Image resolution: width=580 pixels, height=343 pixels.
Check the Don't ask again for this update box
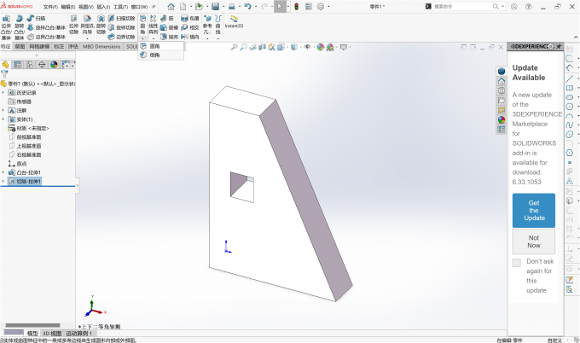516,262
